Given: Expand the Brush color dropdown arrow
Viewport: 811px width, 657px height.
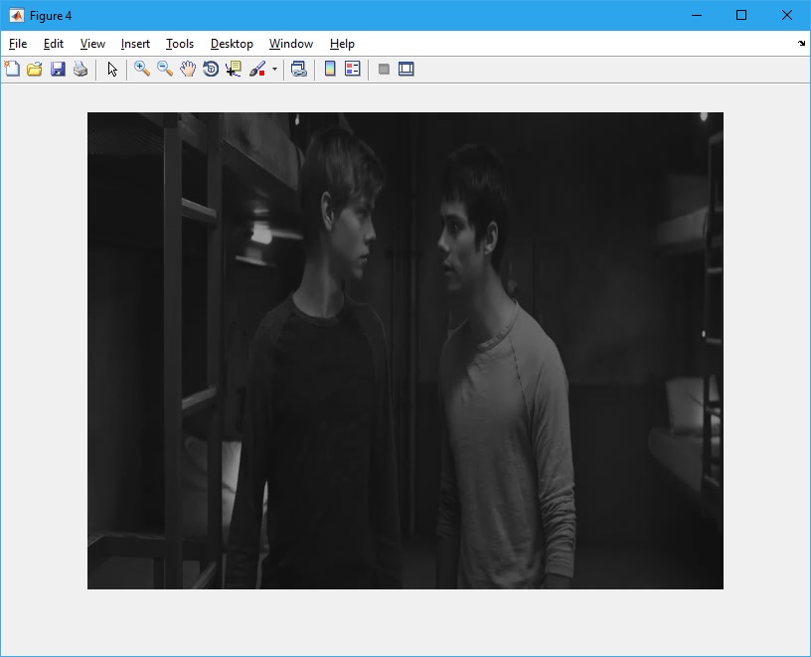Looking at the screenshot, I should tap(274, 70).
